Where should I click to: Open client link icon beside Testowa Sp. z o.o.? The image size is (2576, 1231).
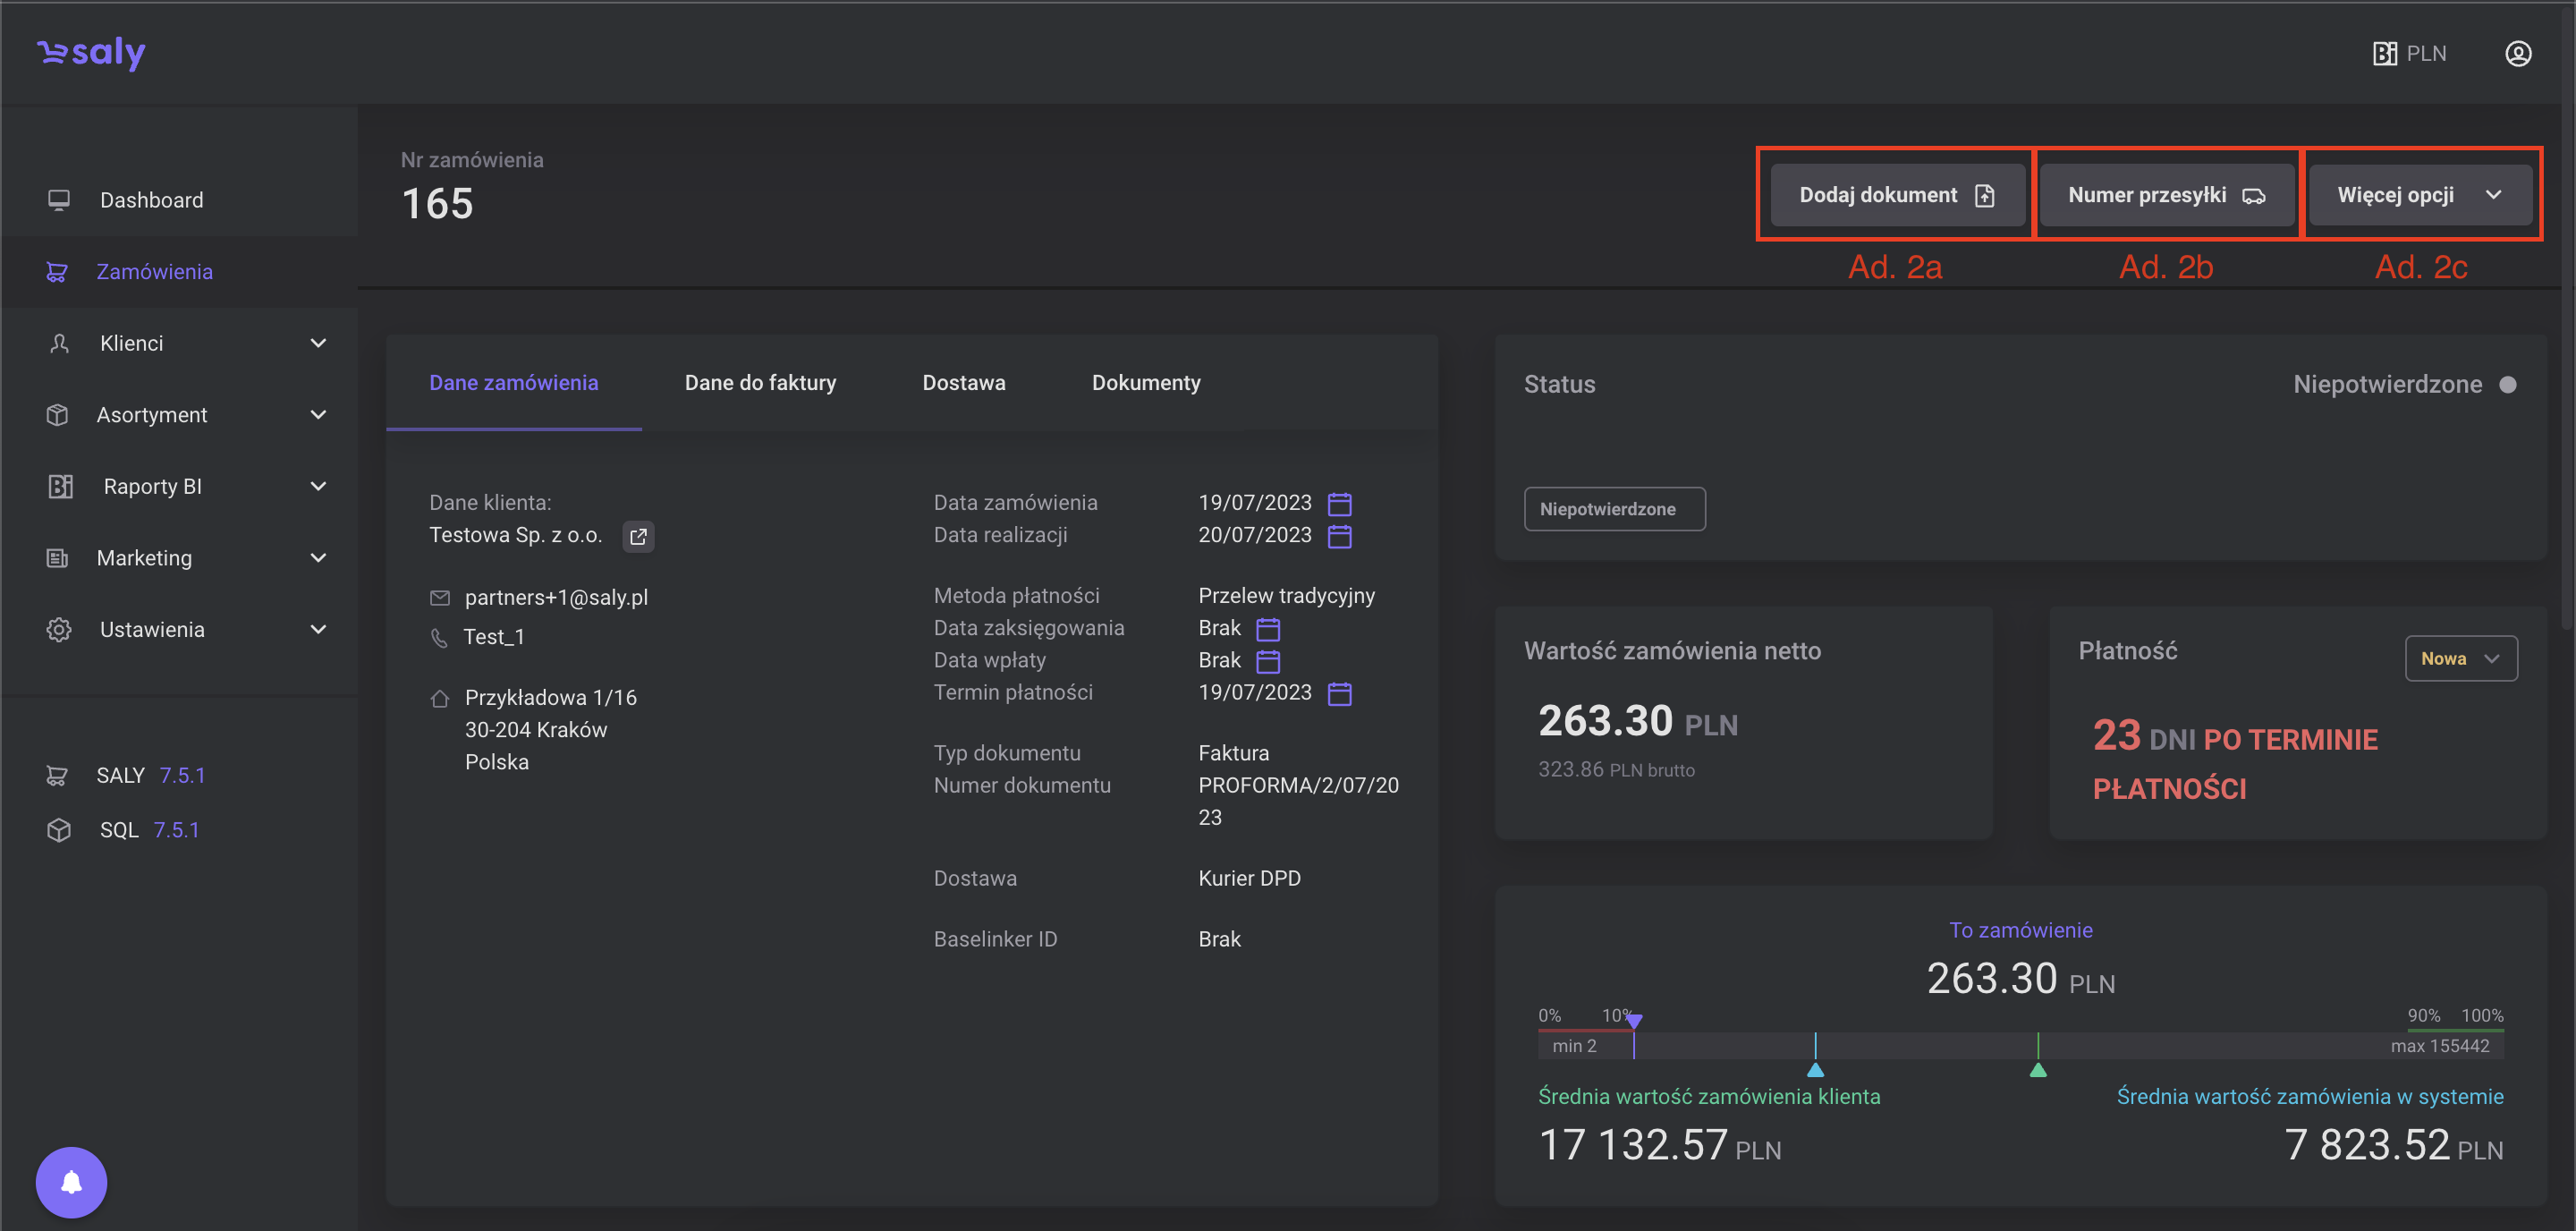pyautogui.click(x=638, y=536)
